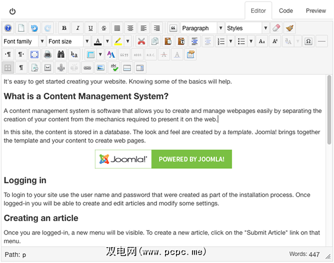This screenshot has width=334, height=263.
Task: Click the Undo arrow icon
Action: [34, 28]
